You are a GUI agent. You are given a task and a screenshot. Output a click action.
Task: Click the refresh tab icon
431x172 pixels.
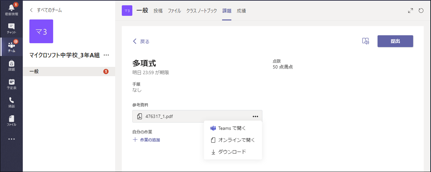pos(421,11)
